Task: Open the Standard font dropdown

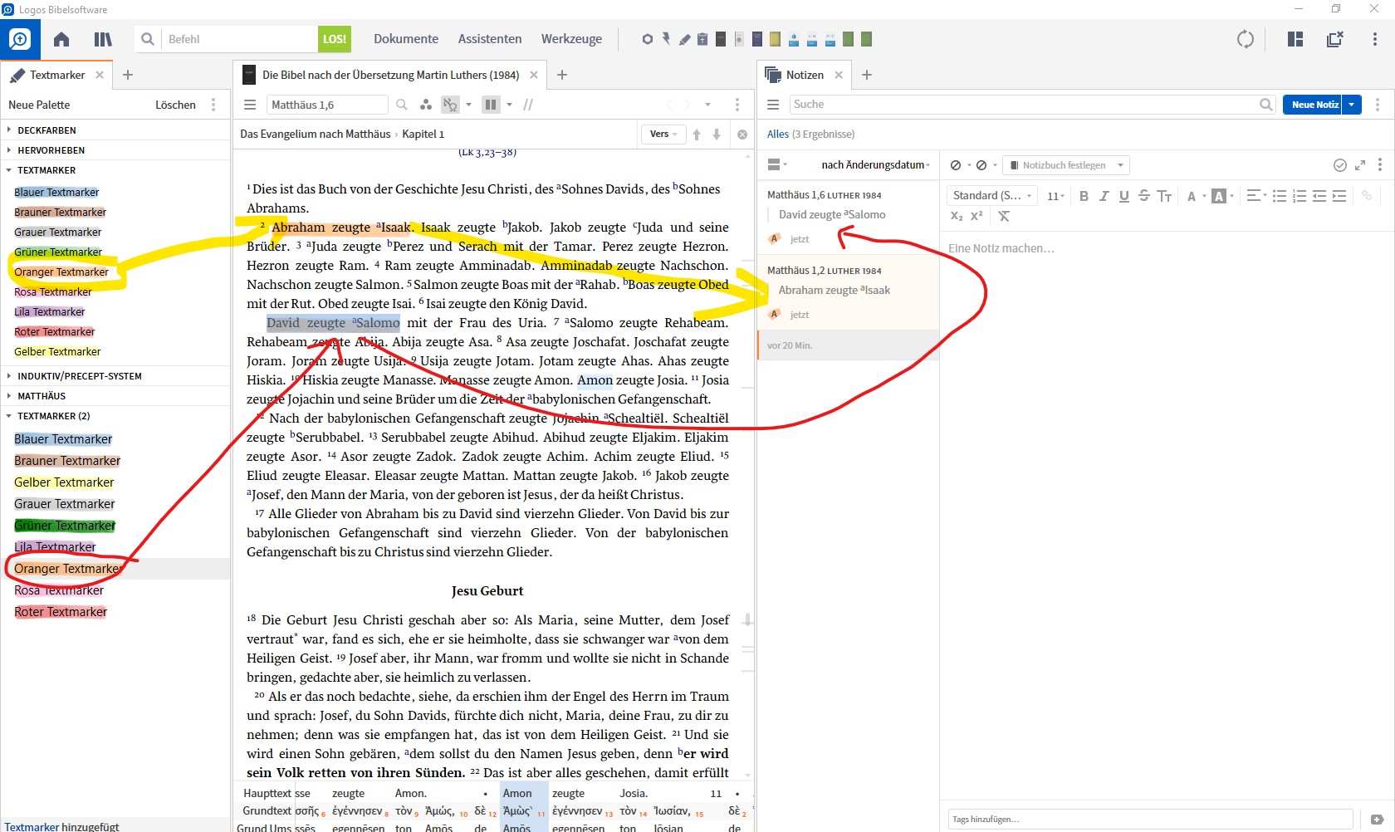Action: (992, 195)
